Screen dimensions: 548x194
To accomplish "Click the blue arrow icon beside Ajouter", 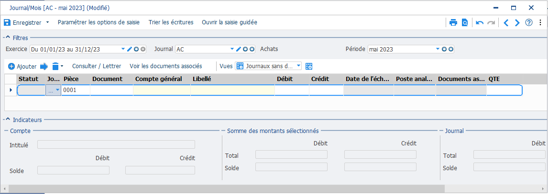I will coord(44,66).
